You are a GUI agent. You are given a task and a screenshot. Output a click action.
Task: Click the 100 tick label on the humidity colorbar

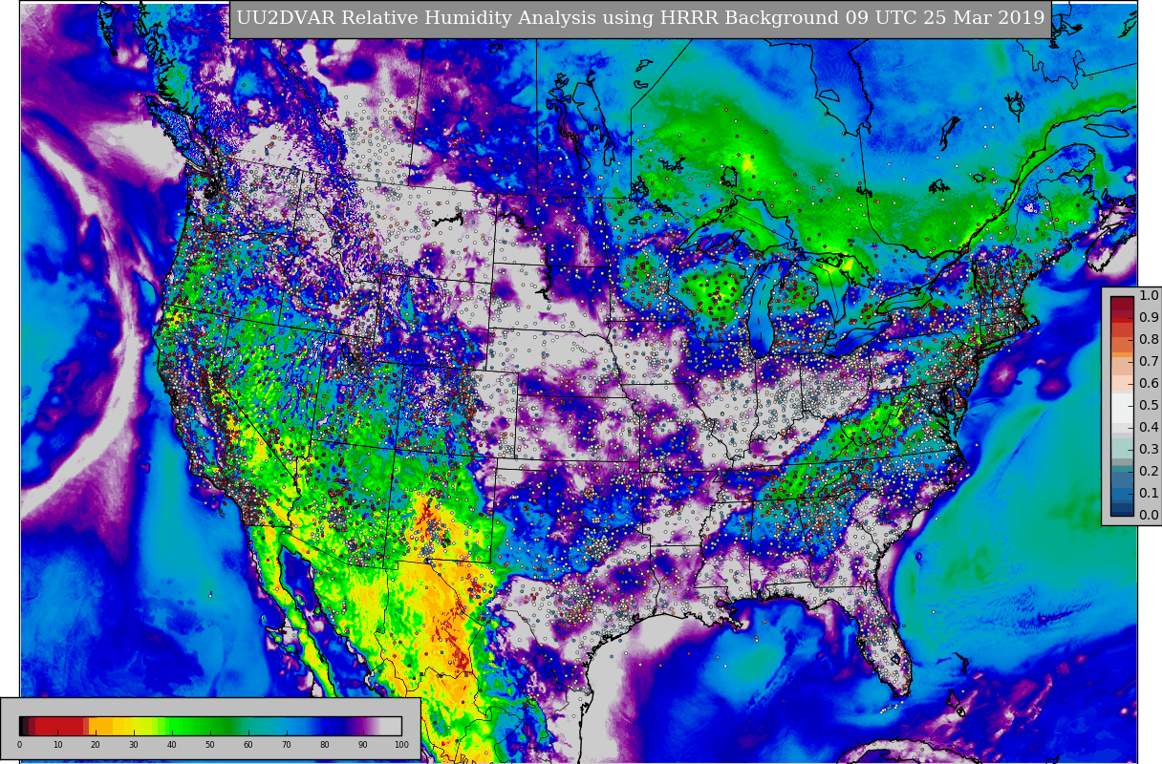pos(401,745)
